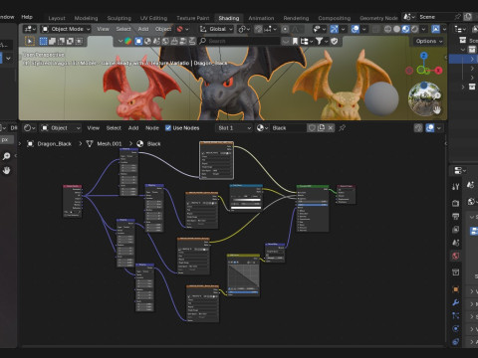Switch to the Rendering workspace tab

[x=296, y=18]
